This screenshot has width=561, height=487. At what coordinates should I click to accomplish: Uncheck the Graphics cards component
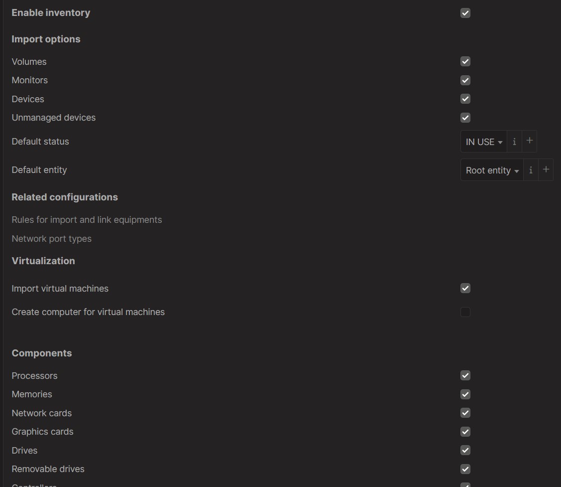pyautogui.click(x=465, y=431)
